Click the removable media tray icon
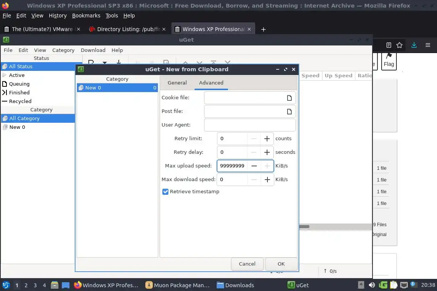 (361, 285)
